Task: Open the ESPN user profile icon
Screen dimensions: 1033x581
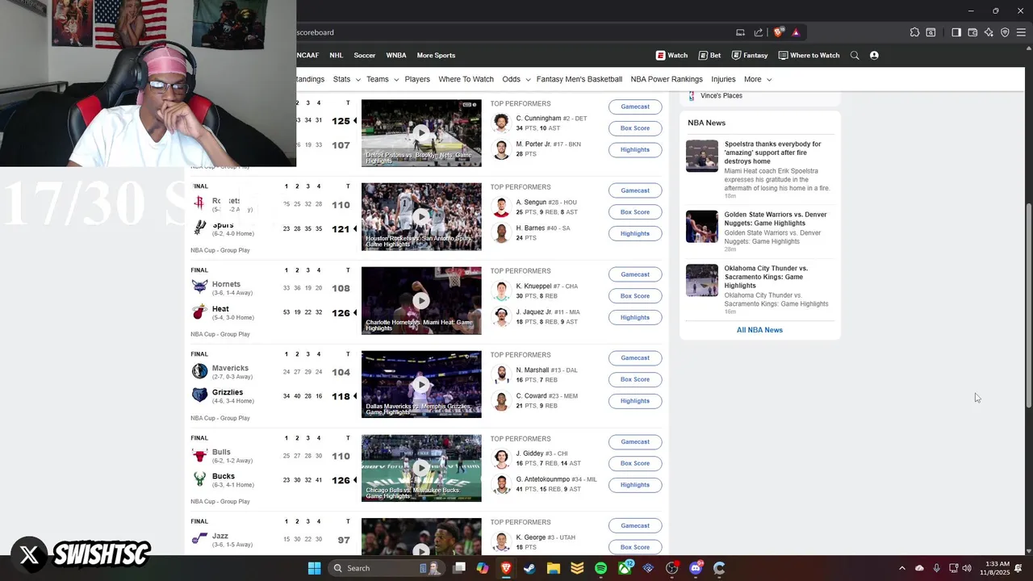Action: point(874,56)
